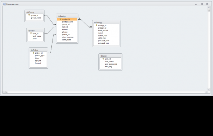Click the key icon beside group_id
213x136 pixels.
[x=29, y=15]
